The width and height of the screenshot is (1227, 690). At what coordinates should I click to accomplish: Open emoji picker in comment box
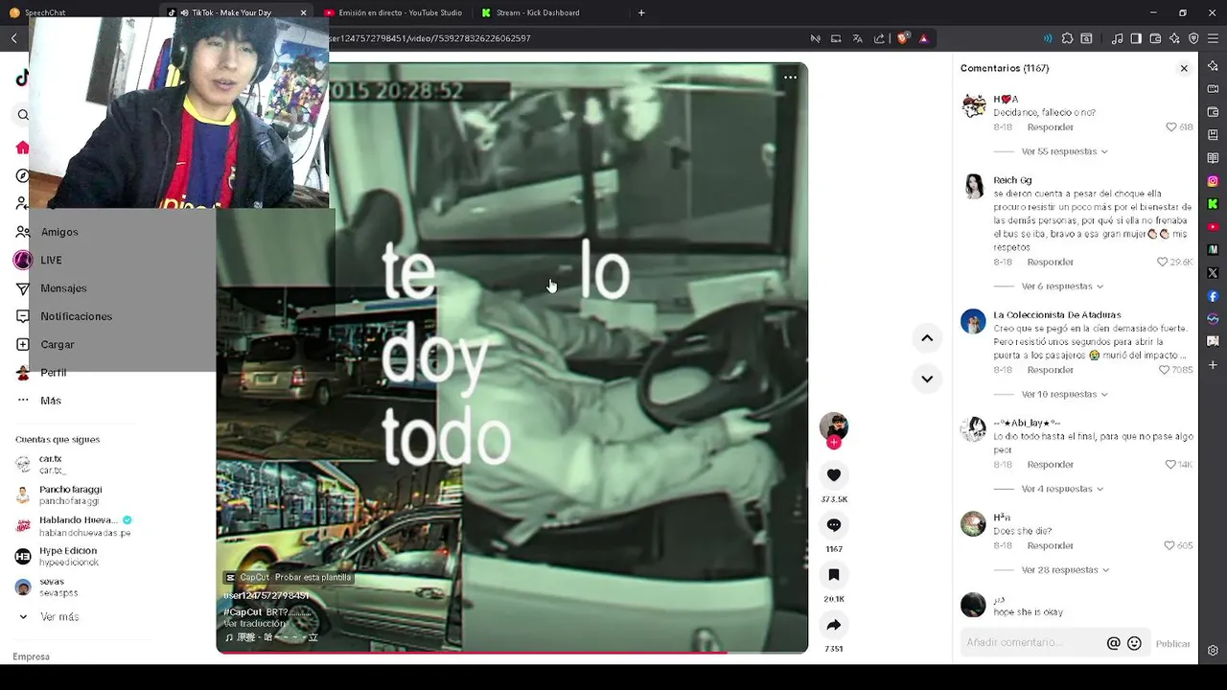(x=1134, y=643)
